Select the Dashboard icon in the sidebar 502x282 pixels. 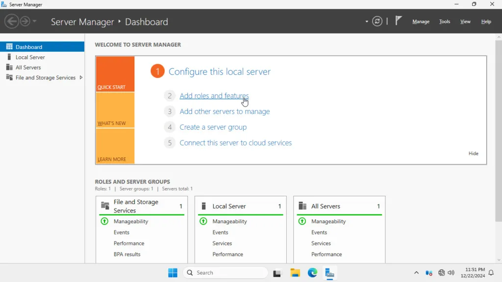(9, 47)
